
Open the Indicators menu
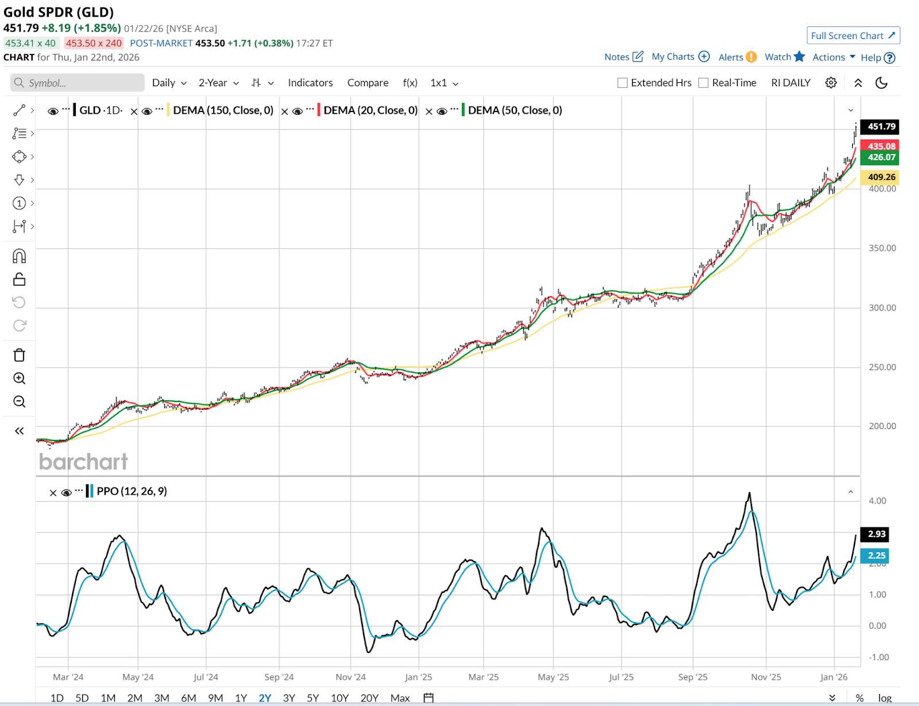310,83
